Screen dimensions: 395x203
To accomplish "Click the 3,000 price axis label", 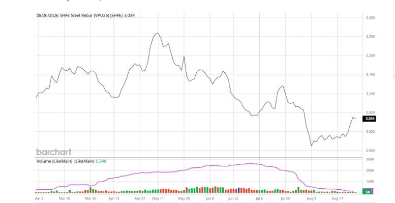I will 370,132.
